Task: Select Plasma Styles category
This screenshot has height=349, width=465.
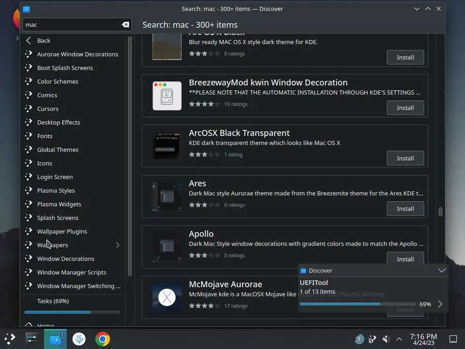Action: click(73, 191)
